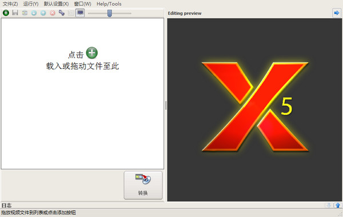This screenshot has height=217, width=343.
Task: Click the Editing preview label
Action: coord(185,13)
